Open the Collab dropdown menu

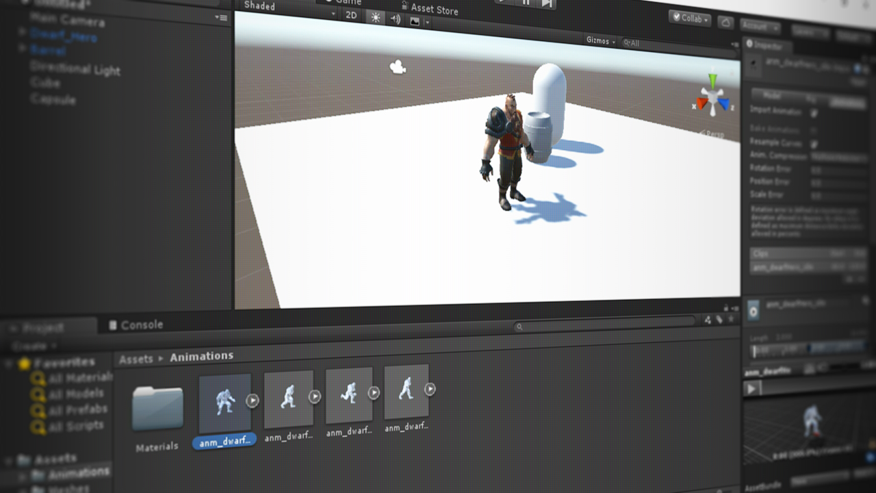(690, 19)
